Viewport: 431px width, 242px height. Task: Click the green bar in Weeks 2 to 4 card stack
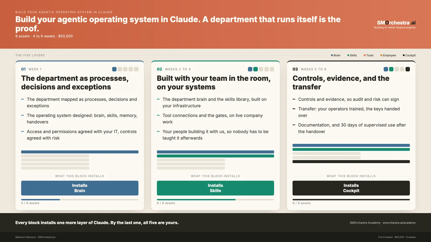click(215, 156)
